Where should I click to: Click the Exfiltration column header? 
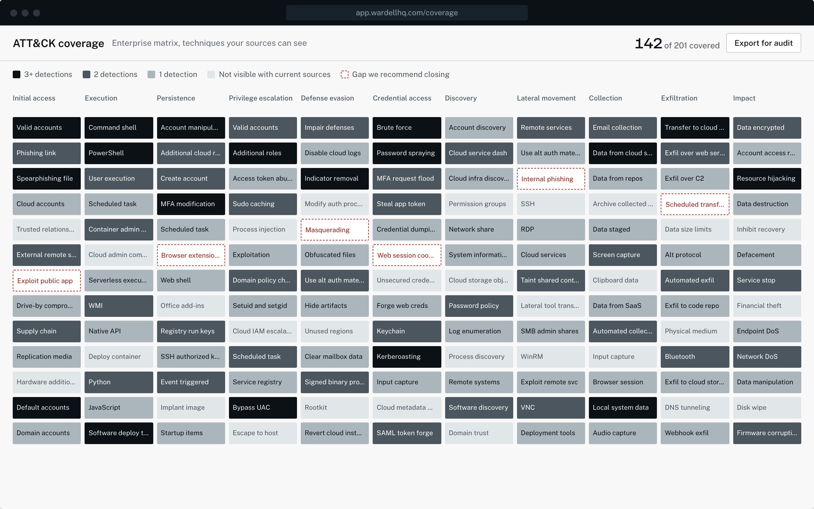click(x=679, y=98)
